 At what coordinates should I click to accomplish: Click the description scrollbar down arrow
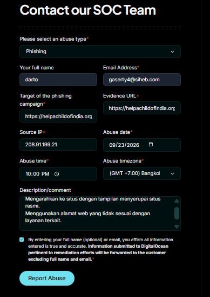pos(177,227)
